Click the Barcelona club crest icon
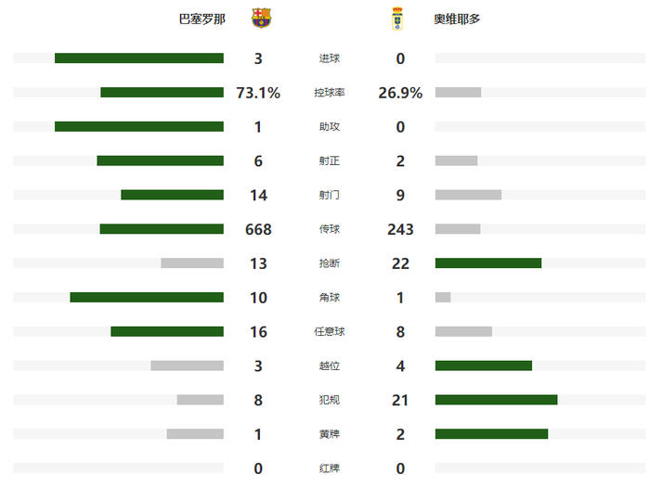Screen dimensions: 650x487 pyautogui.click(x=262, y=19)
